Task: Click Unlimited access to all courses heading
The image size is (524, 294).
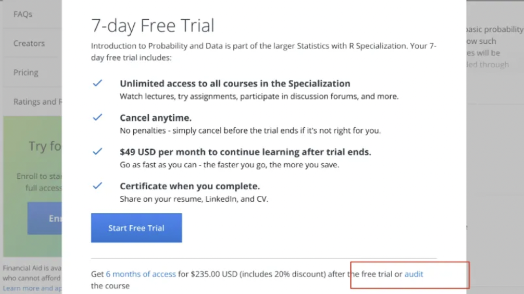Action: 235,84
